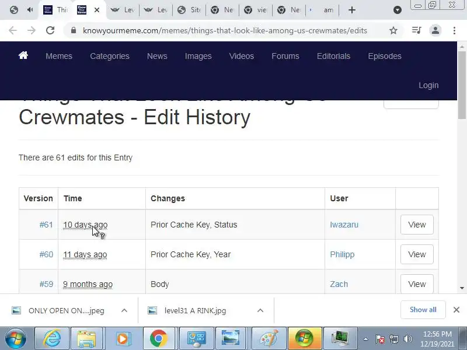Screen dimensions: 467x350
Task: View the edit by Philipp
Action: 417,254
